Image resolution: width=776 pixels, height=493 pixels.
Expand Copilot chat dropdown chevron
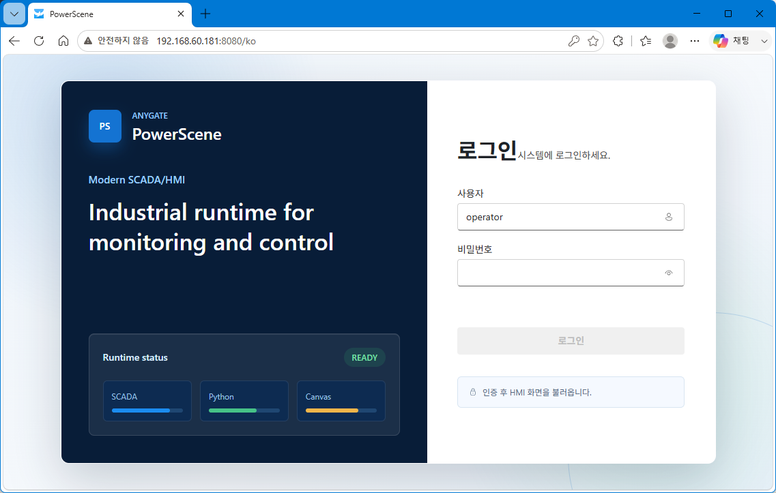(764, 41)
